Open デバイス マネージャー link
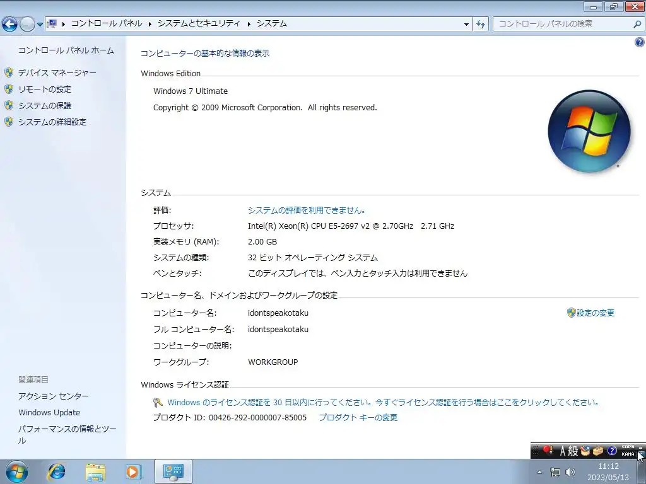This screenshot has width=646, height=484. click(57, 73)
